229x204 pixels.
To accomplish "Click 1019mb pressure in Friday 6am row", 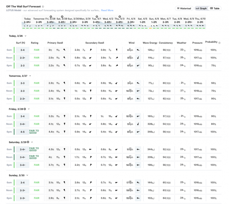I will (x=198, y=116).
